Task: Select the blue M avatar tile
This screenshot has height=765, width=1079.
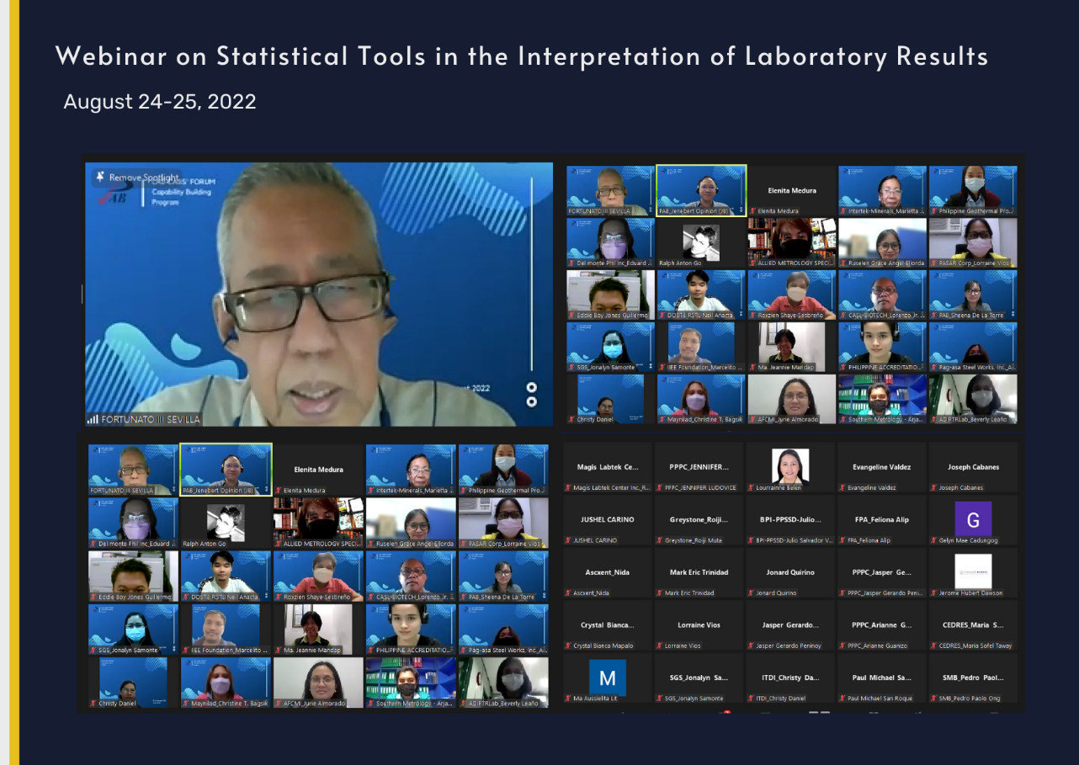Action: 607,677
